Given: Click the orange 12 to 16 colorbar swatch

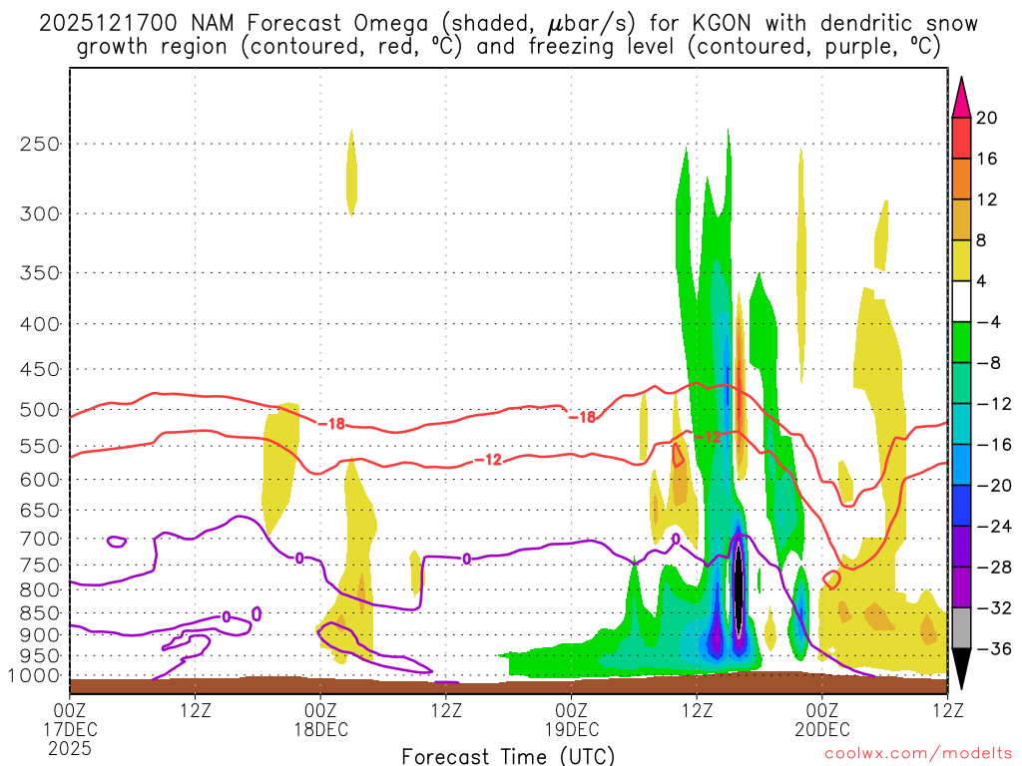Looking at the screenshot, I should tap(961, 179).
